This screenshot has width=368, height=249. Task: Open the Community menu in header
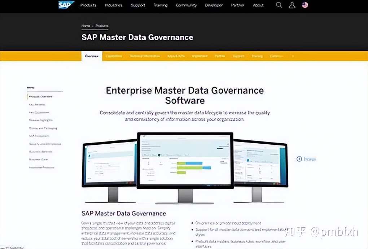186,5
